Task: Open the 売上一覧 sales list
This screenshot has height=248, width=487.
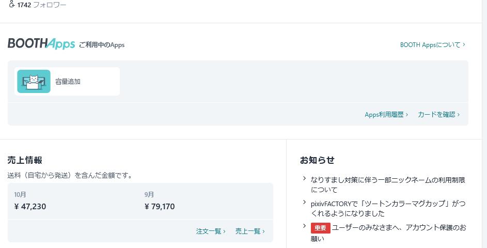Action: click(250, 231)
